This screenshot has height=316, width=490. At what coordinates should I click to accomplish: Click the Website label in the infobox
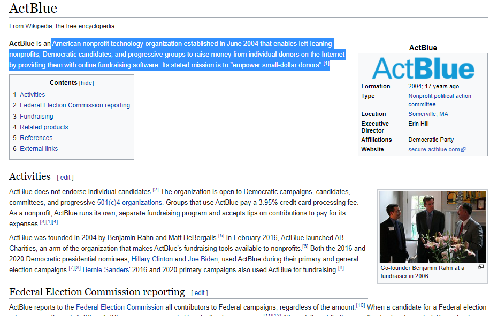[x=372, y=149]
